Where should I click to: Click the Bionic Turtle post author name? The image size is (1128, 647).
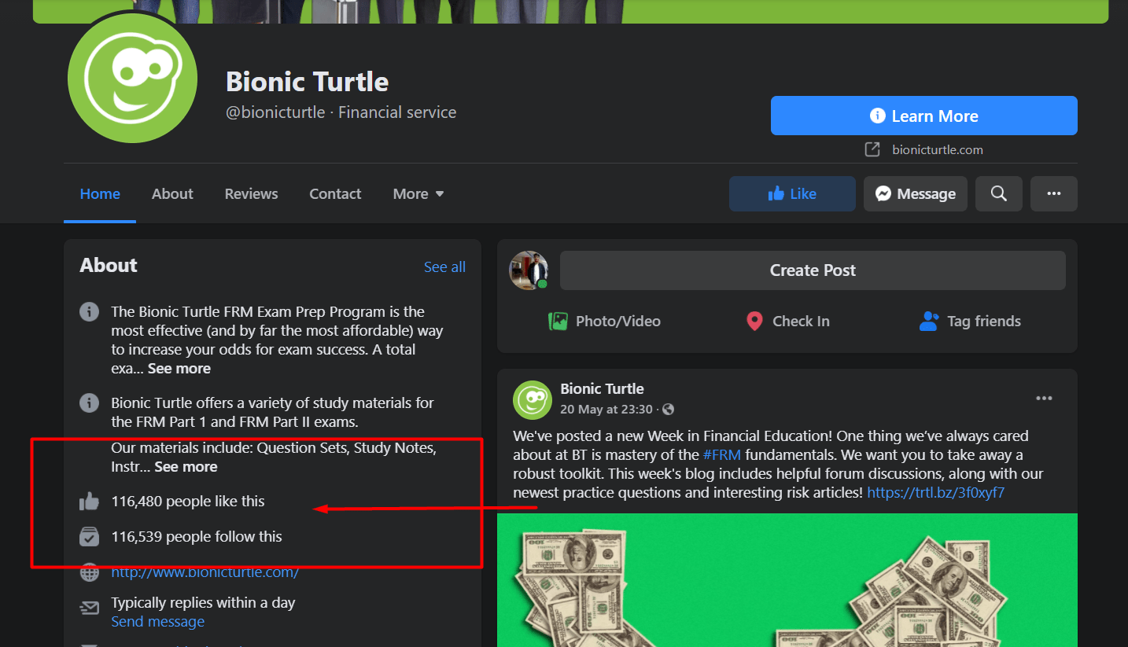(x=602, y=389)
